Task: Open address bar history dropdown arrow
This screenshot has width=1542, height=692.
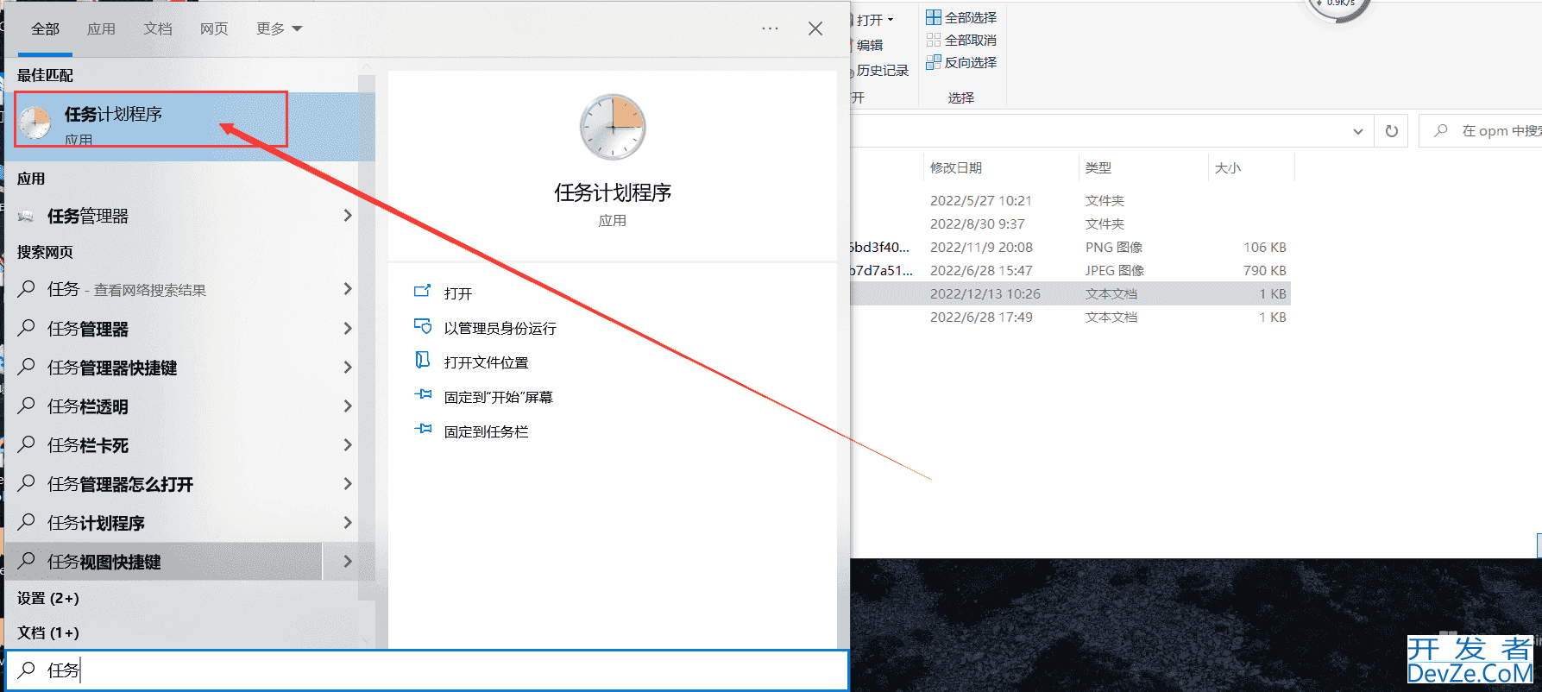Action: click(x=1357, y=131)
